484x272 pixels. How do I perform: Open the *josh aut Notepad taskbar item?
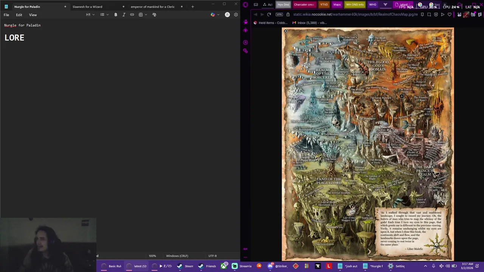(347, 266)
